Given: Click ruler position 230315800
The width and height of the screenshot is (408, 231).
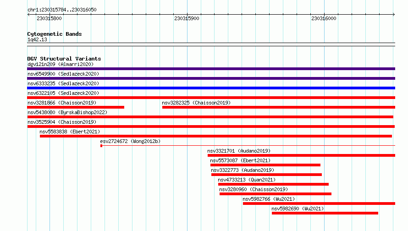Looking at the screenshot, I should click(49, 18).
